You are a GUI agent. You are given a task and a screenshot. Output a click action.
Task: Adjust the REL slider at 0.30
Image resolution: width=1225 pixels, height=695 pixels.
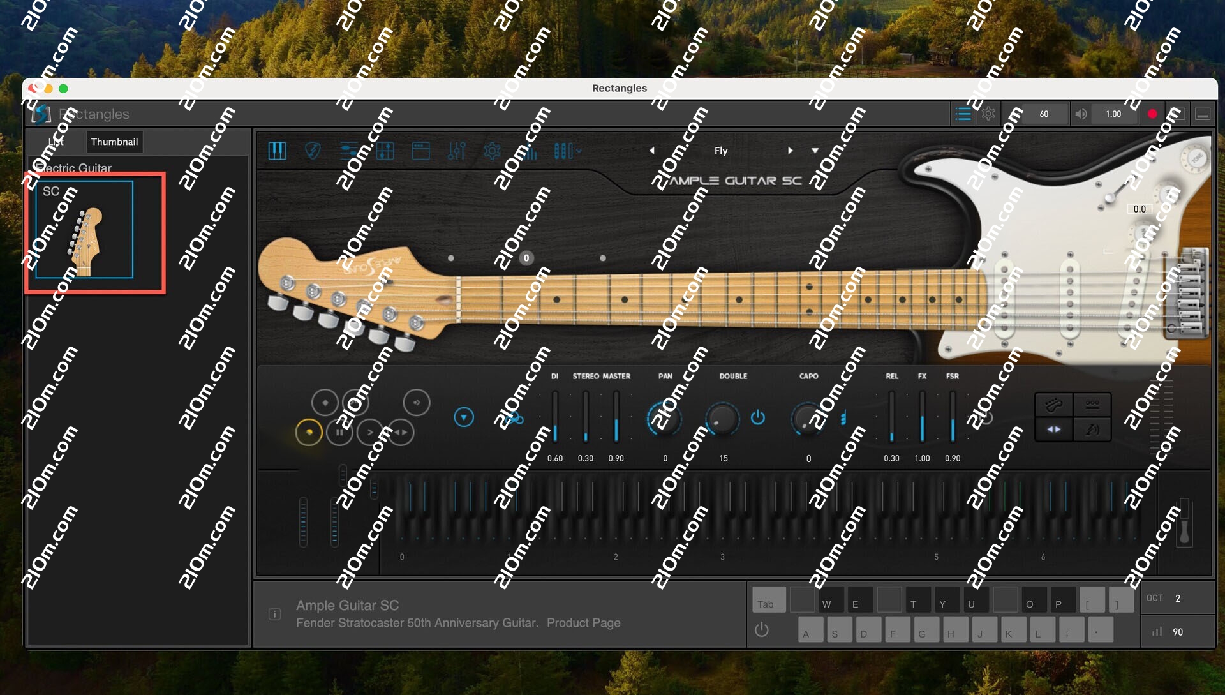pos(892,417)
